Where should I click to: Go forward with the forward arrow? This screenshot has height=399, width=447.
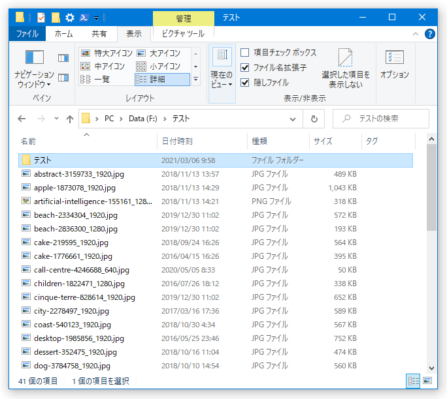click(41, 119)
